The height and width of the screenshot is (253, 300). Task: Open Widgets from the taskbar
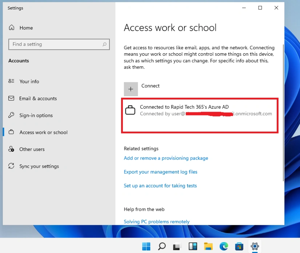coord(193,246)
